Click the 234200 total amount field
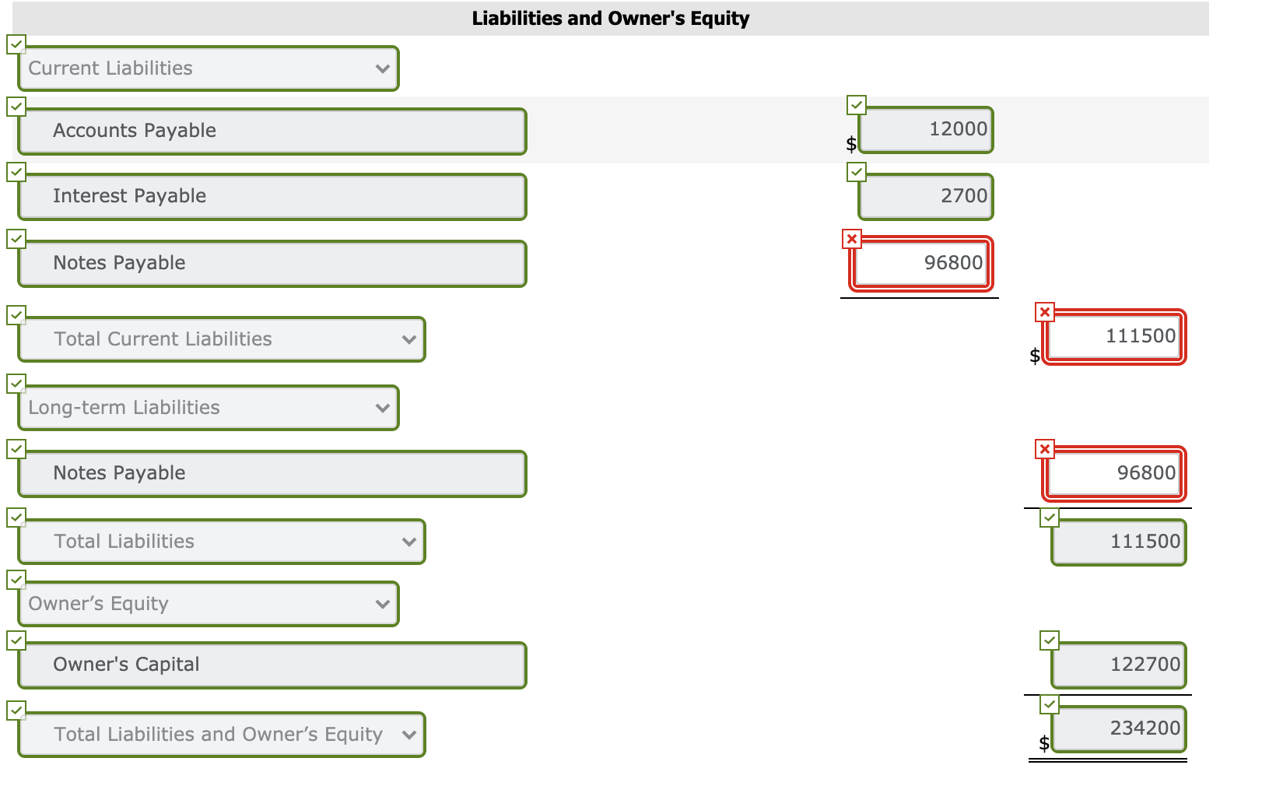The width and height of the screenshot is (1276, 786). click(x=1119, y=728)
